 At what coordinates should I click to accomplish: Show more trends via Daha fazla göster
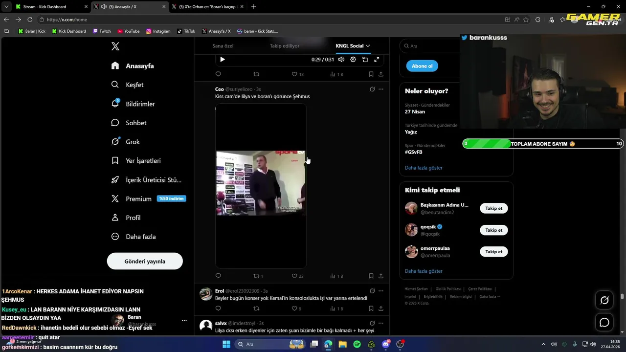424,168
